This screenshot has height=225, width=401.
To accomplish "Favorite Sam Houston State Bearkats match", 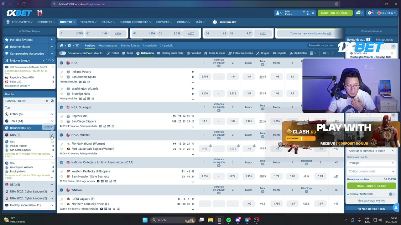I will pyautogui.click(x=61, y=177).
